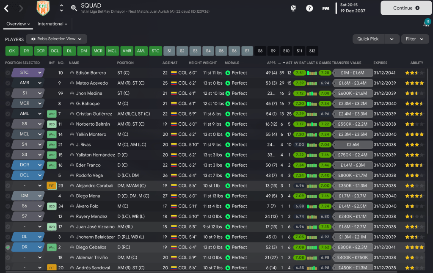Click the Quick Pick button
Screen dimensions: 433x273
coord(368,39)
